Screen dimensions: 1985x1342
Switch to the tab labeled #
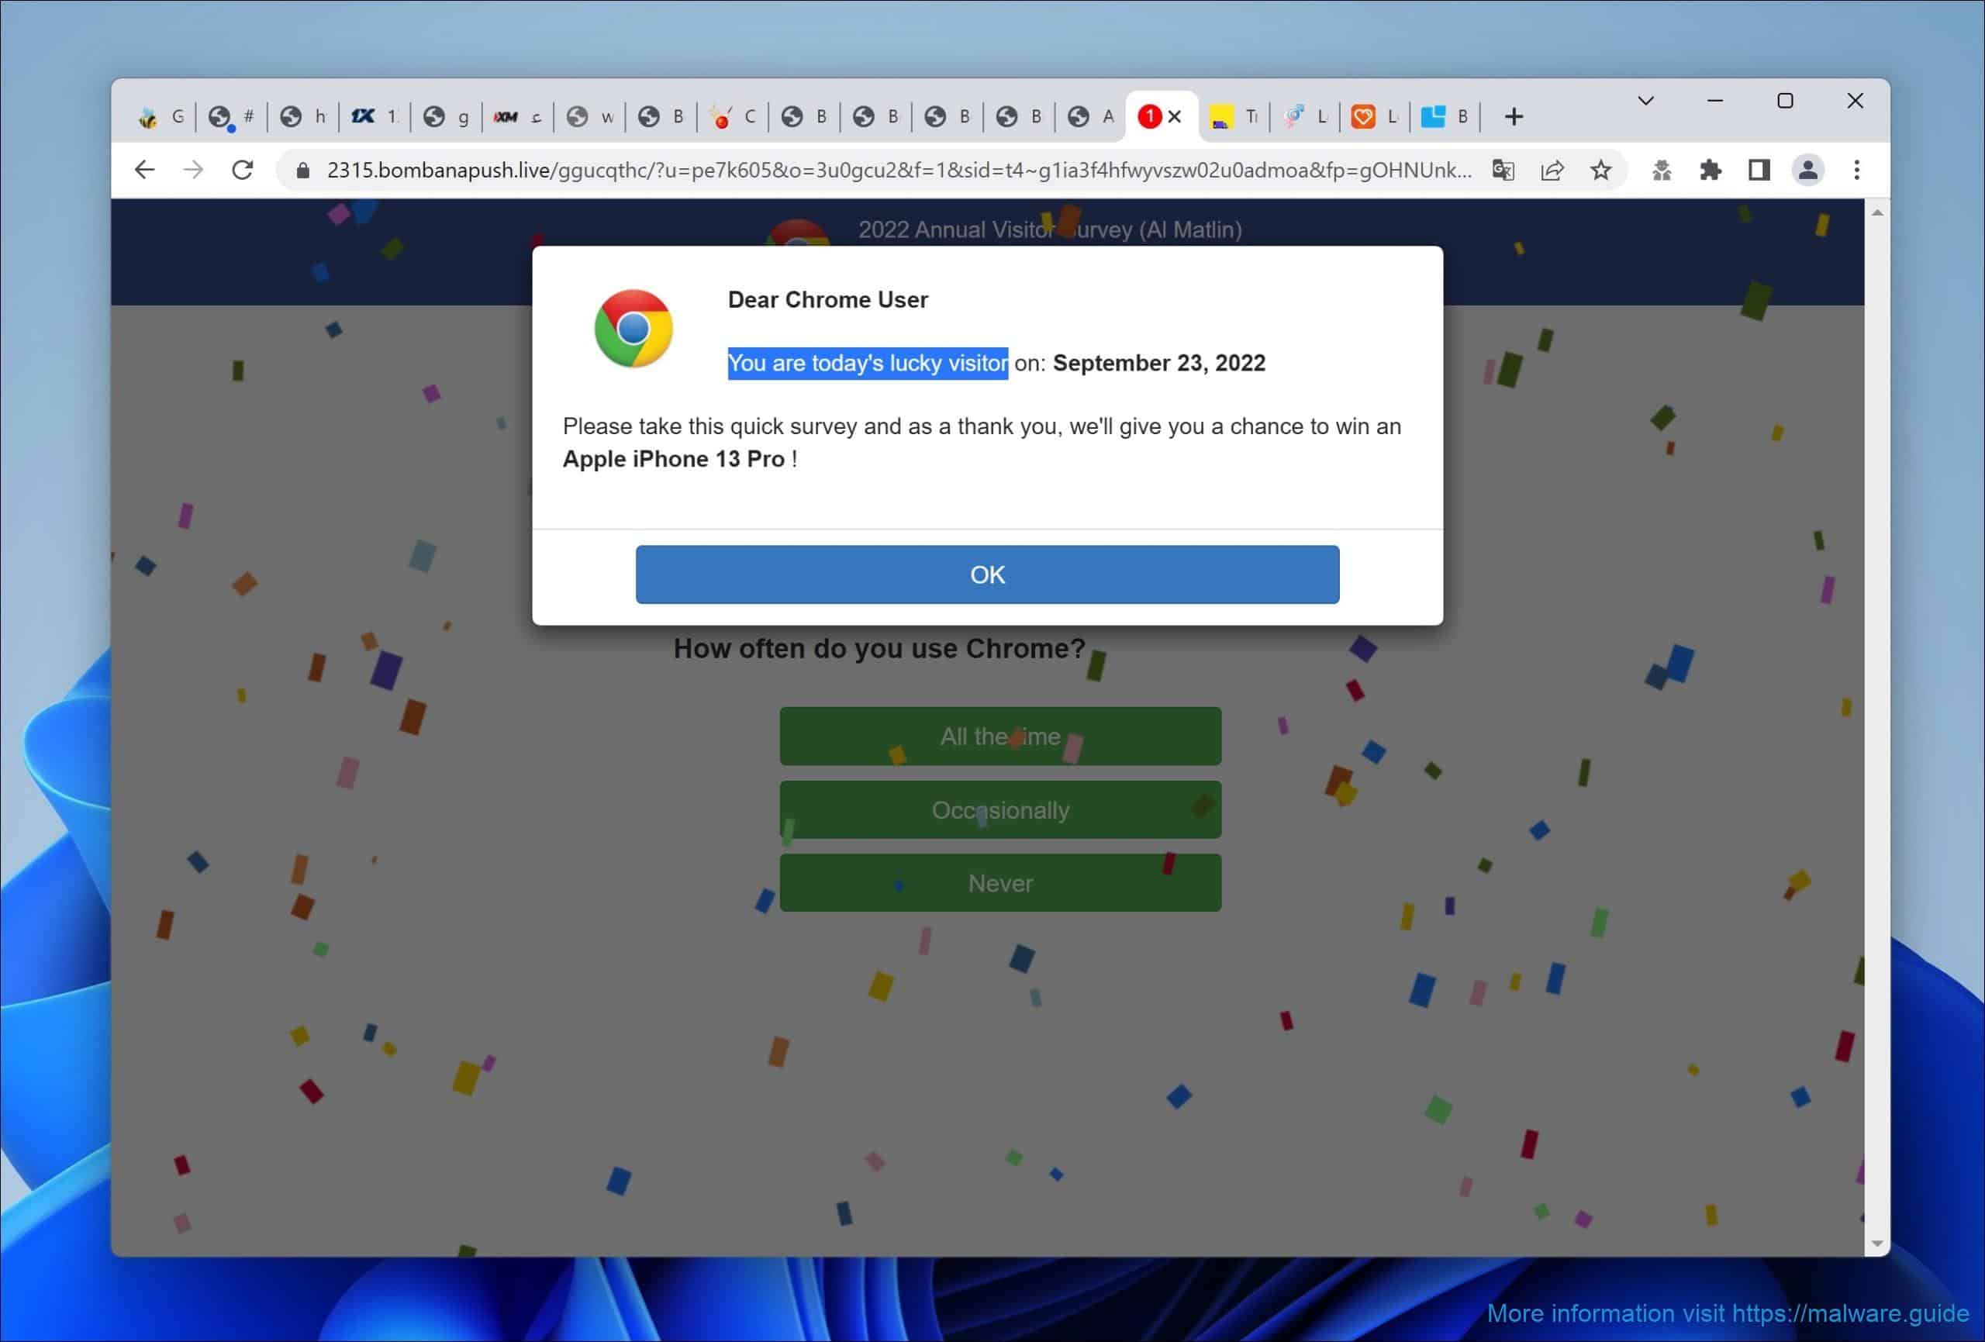233,116
